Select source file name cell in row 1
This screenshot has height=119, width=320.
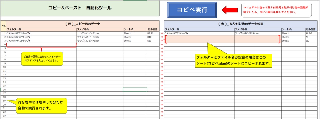click(x=100, y=33)
